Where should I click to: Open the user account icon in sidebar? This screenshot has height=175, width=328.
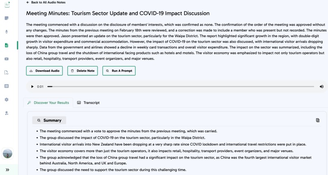(7, 113)
